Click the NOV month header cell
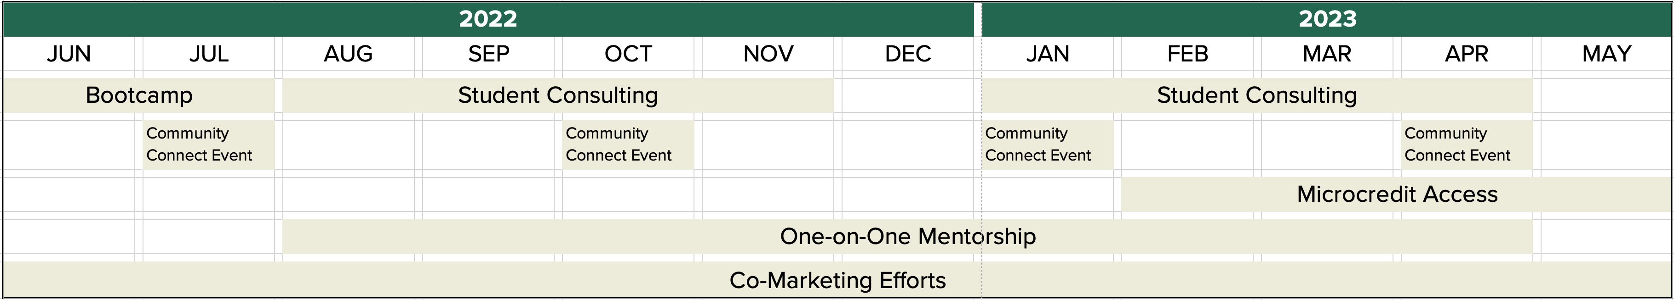 [768, 54]
